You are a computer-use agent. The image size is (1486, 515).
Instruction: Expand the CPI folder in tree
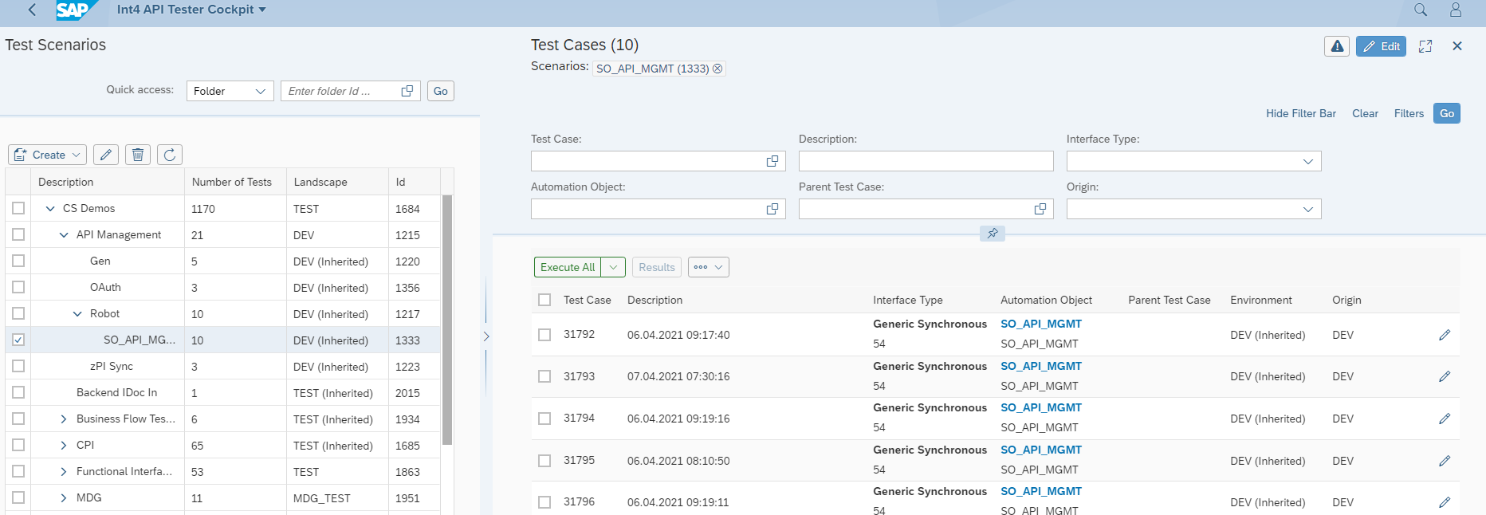pos(64,445)
